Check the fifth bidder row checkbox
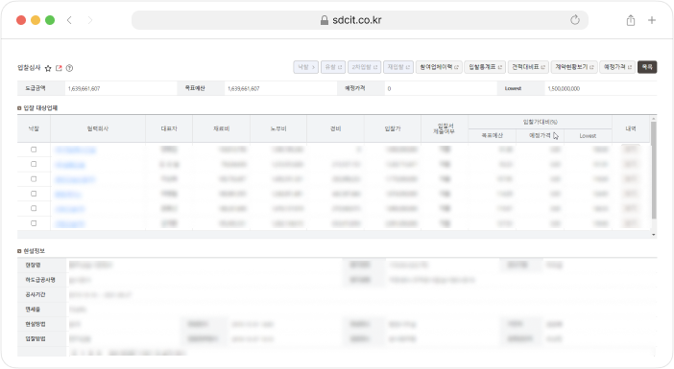 pos(34,209)
